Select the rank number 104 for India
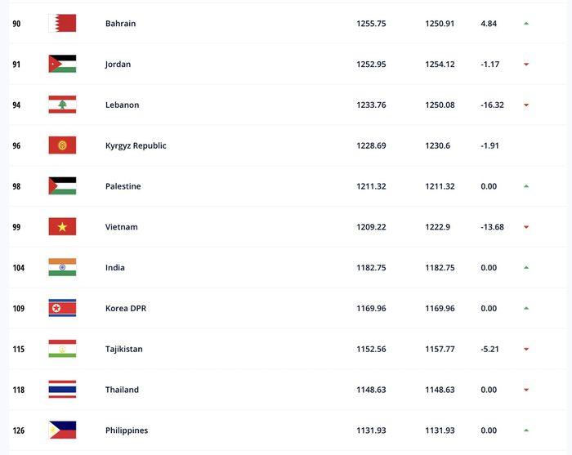Image resolution: width=572 pixels, height=455 pixels. 19,268
